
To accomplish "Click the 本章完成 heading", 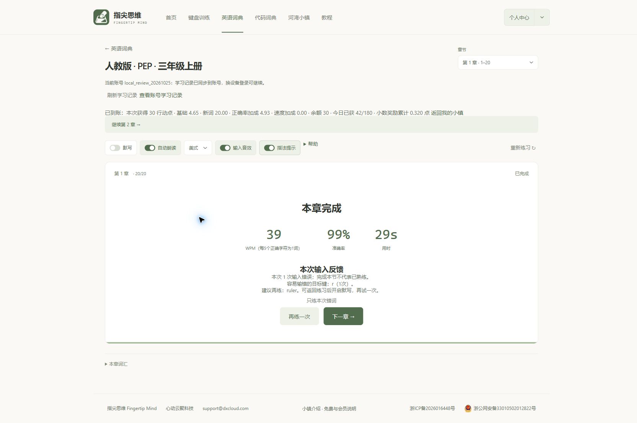I will coord(322,208).
